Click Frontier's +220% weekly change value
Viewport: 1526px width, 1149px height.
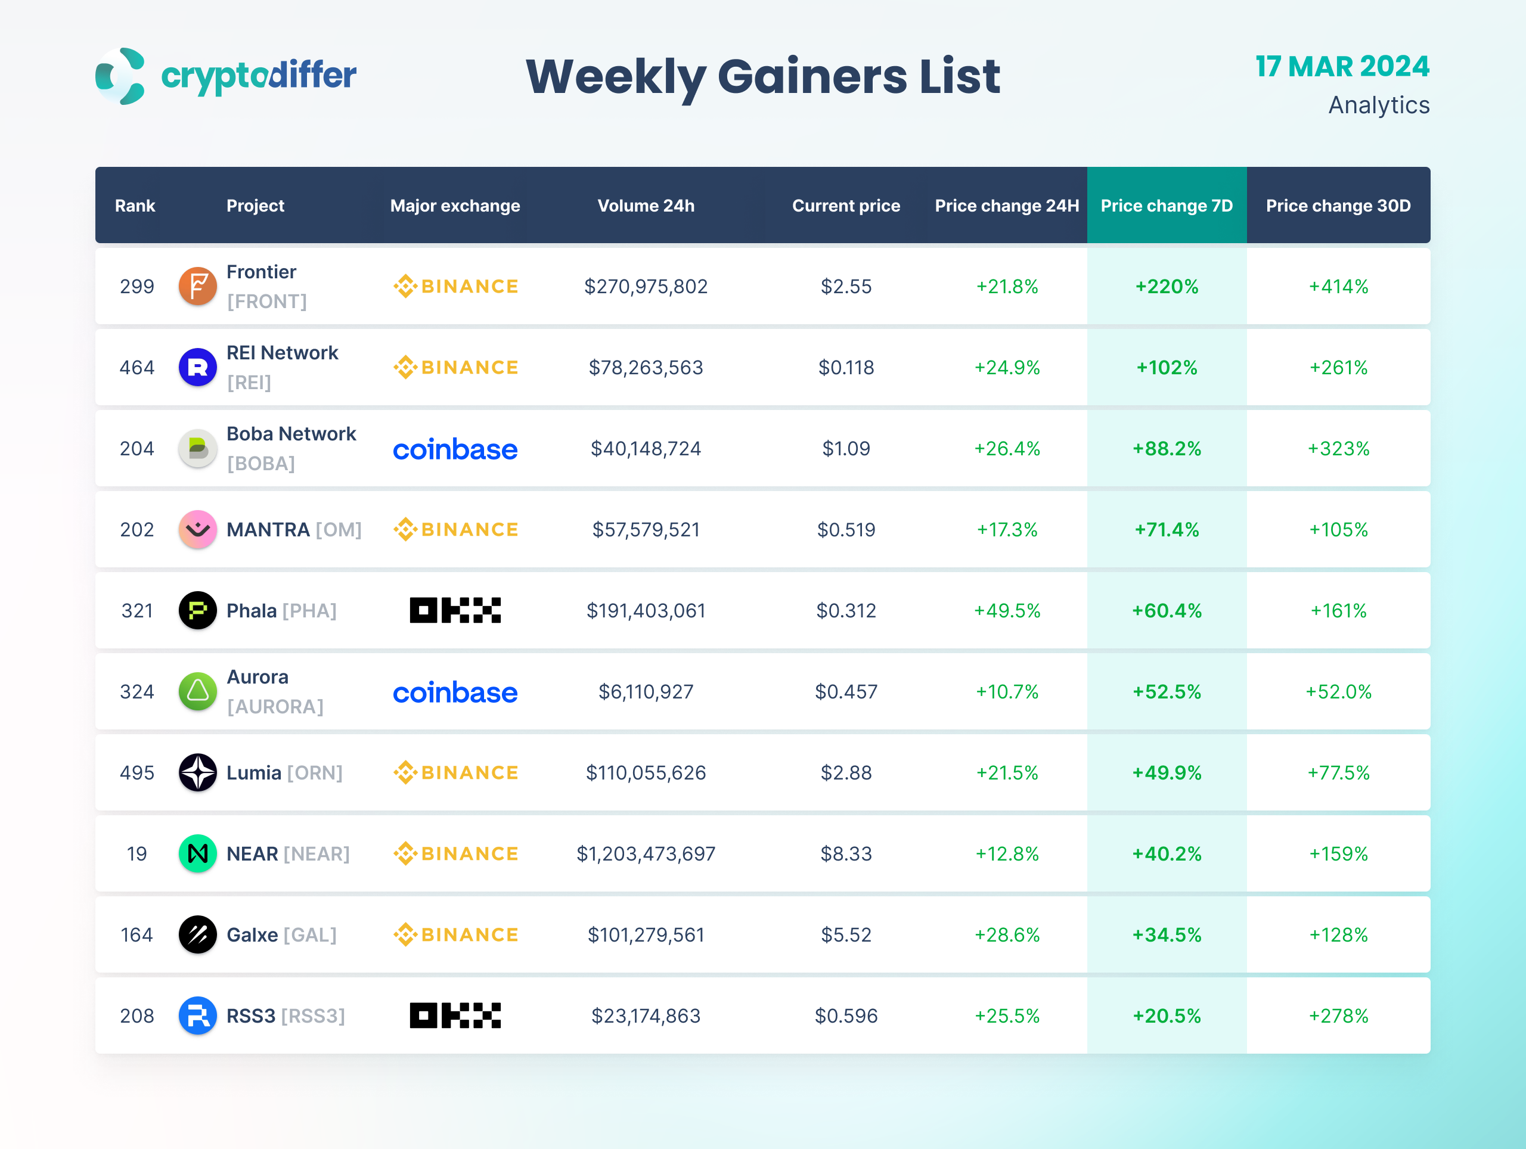click(1167, 286)
